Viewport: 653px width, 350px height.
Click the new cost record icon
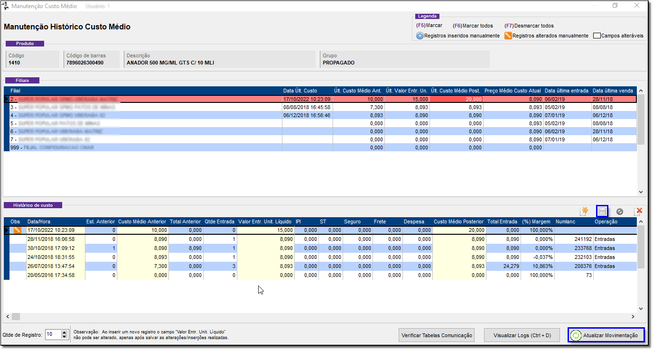point(584,212)
